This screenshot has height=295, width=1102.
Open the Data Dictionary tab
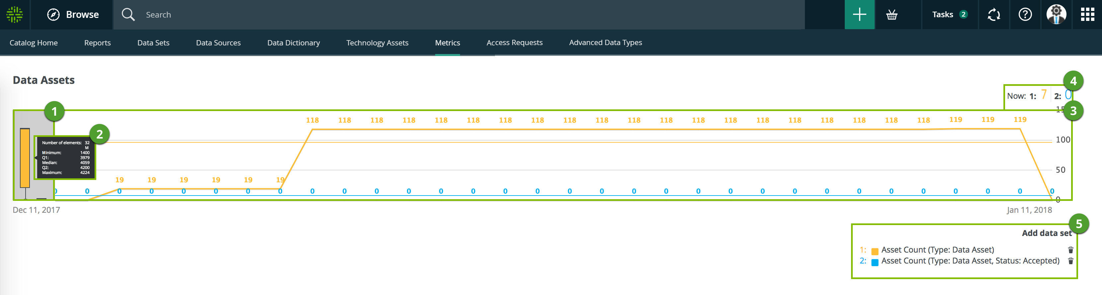click(293, 43)
